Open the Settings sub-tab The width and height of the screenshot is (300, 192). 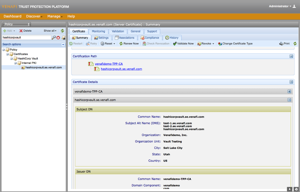pyautogui.click(x=102, y=37)
